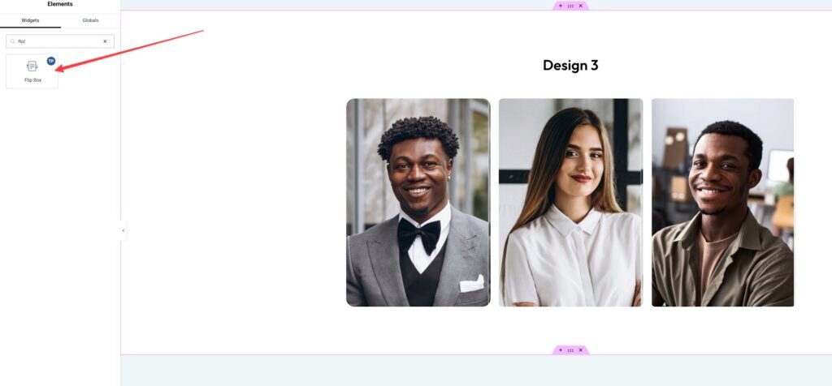
Task: Click the magnifier icon in widget search
Action: click(13, 41)
